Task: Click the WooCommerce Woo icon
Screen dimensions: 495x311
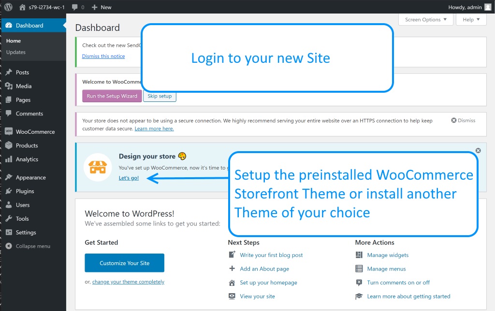Action: click(9, 131)
